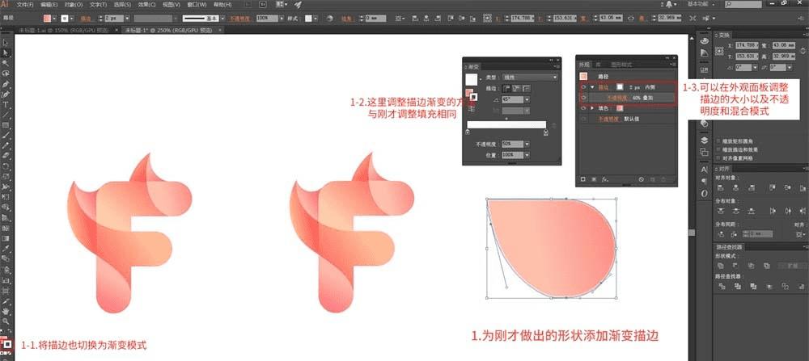
Task: Click default opacity link in Appearance panel
Action: pyautogui.click(x=607, y=119)
